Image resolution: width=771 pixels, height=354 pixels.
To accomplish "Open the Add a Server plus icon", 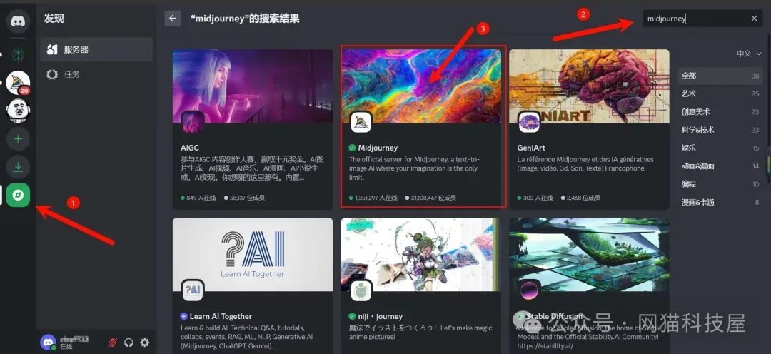I will pos(18,138).
